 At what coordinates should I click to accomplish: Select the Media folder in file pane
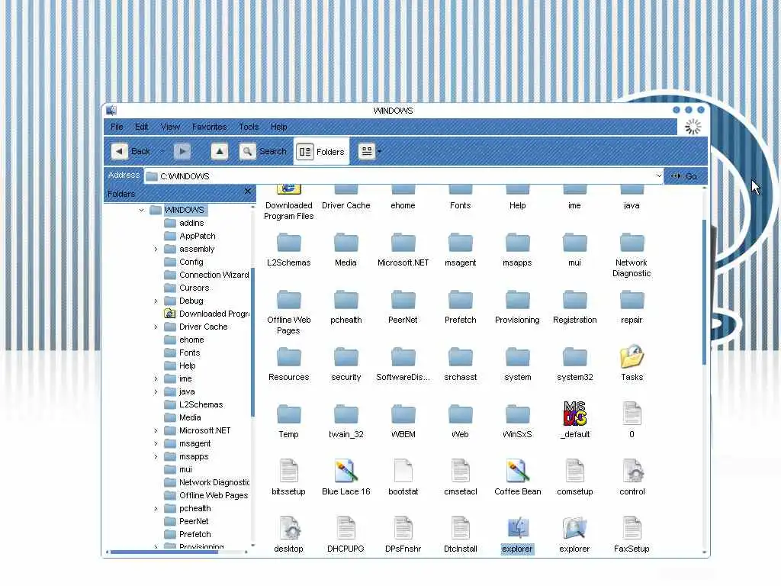(346, 248)
